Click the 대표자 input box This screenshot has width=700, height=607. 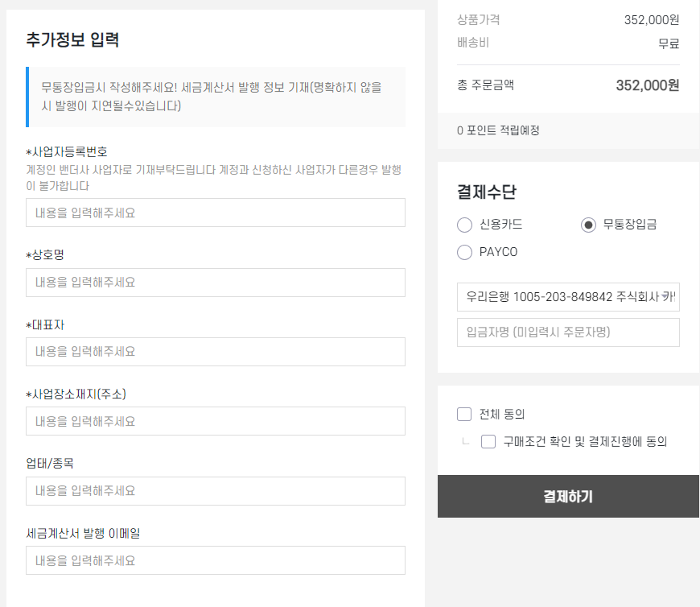coord(215,352)
